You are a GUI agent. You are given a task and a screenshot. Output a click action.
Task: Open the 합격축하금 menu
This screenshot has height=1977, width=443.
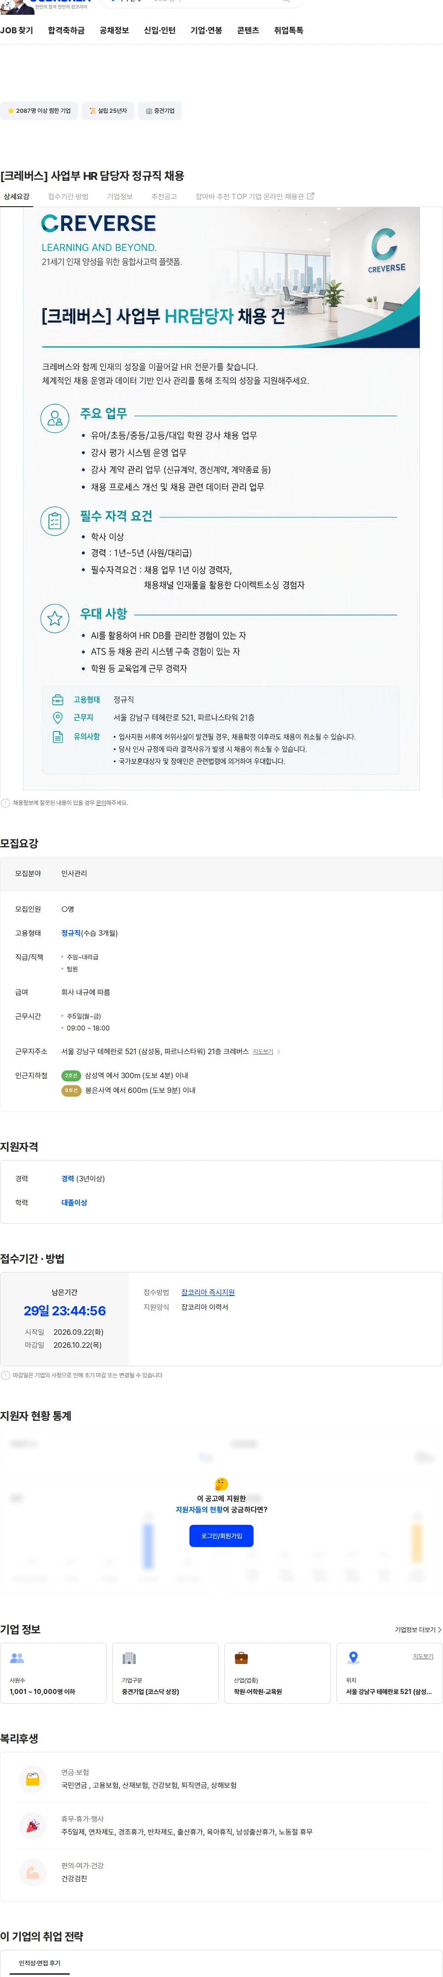point(66,31)
